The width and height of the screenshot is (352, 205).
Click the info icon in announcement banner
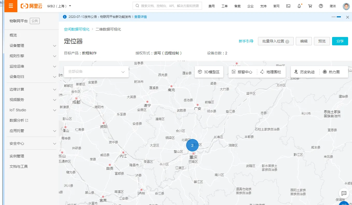(x=65, y=17)
